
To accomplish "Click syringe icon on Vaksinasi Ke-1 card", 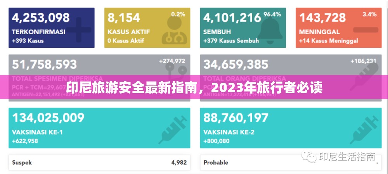I will (x=173, y=130).
